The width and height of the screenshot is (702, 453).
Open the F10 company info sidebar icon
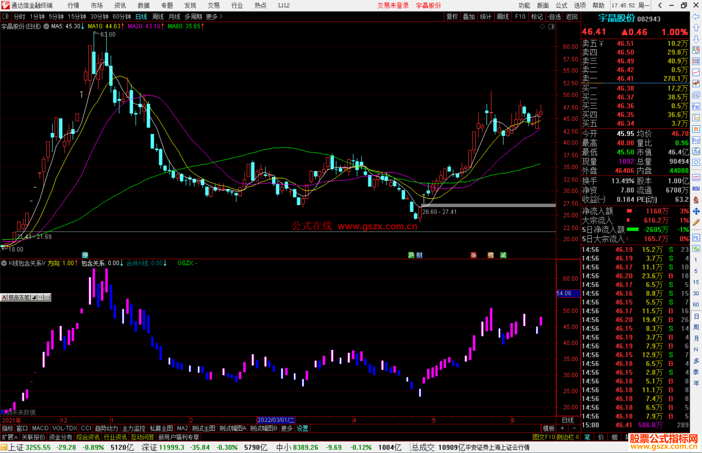[696, 107]
